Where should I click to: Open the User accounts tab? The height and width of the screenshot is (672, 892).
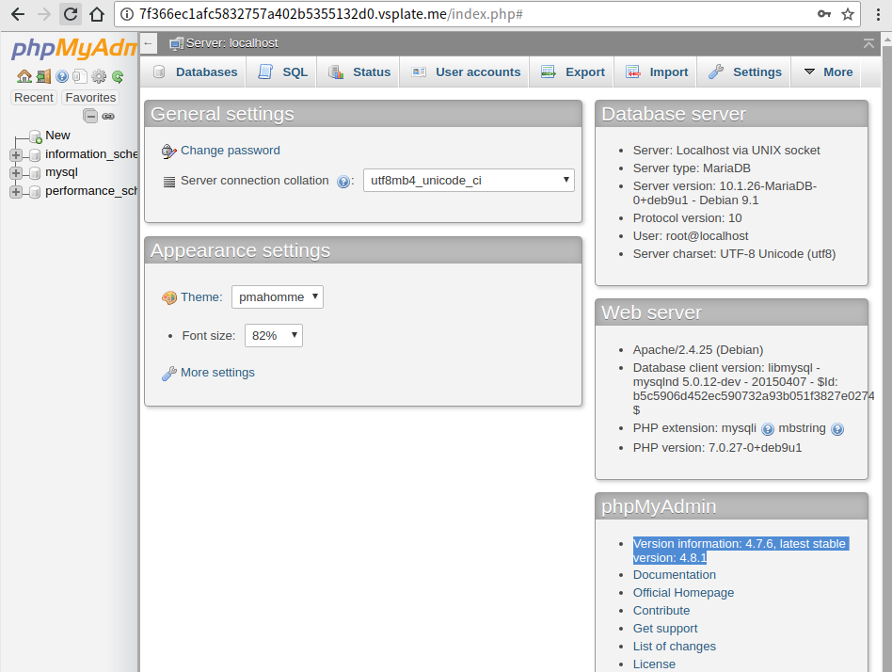(x=466, y=72)
